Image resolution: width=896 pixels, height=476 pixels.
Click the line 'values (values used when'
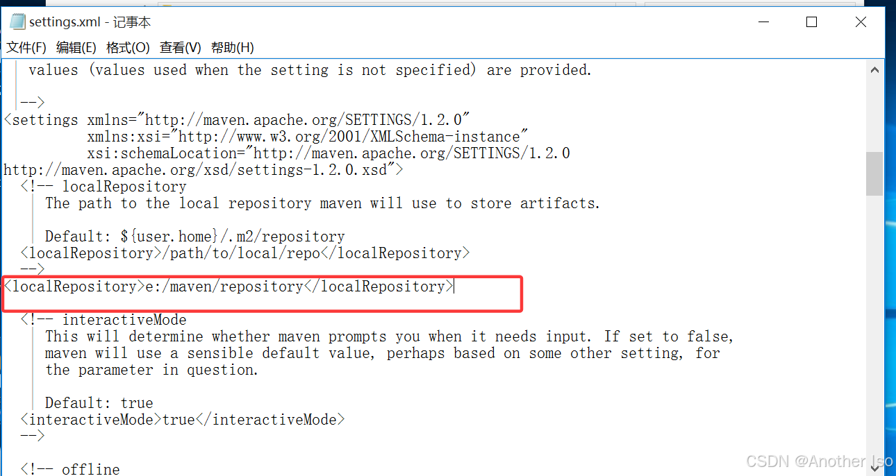[x=310, y=70]
